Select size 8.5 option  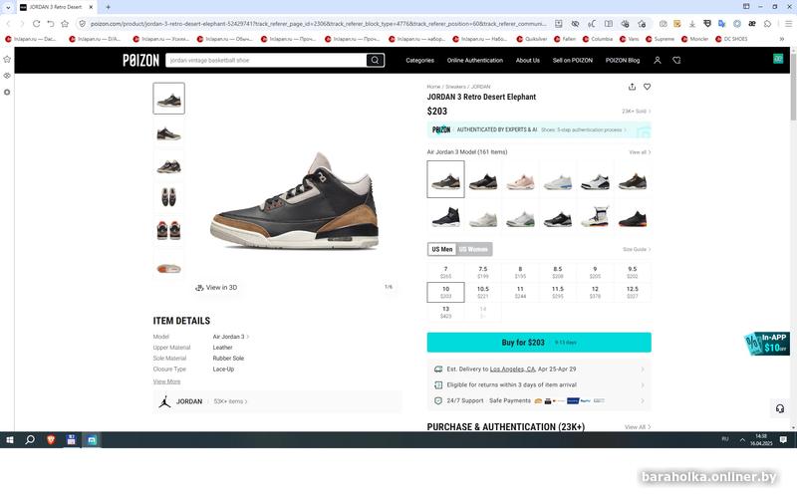(558, 272)
